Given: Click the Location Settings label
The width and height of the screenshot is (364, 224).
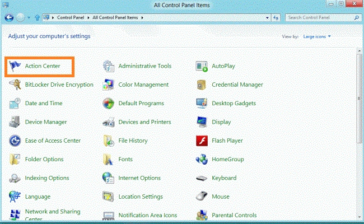Looking at the screenshot, I should [x=141, y=197].
